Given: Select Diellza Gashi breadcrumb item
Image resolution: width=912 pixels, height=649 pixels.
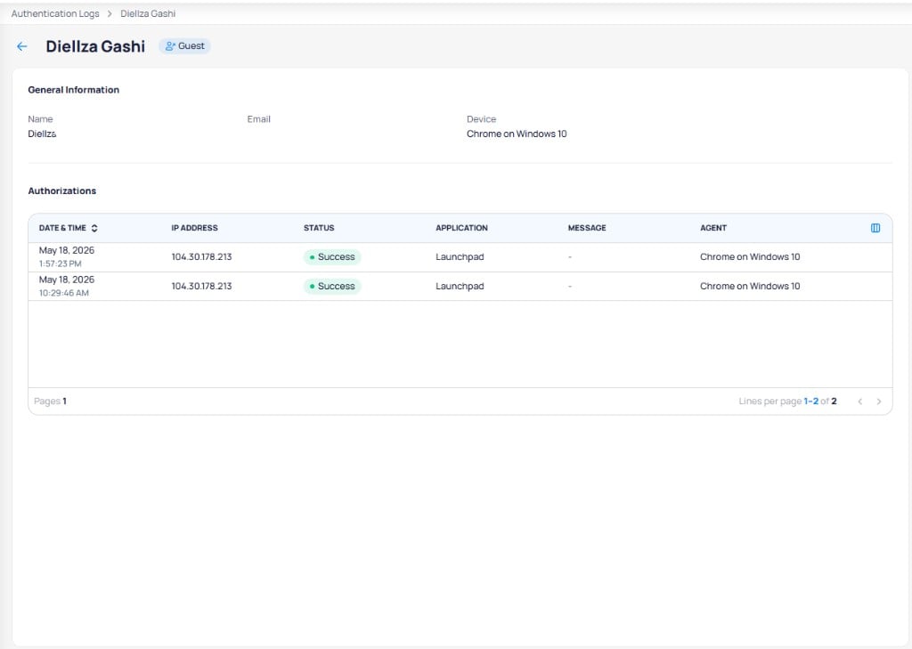Looking at the screenshot, I should point(148,13).
